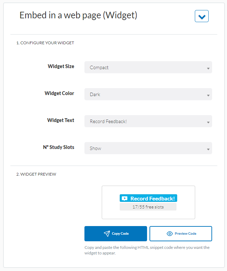Collapse the Embed in a web page panel

click(201, 16)
